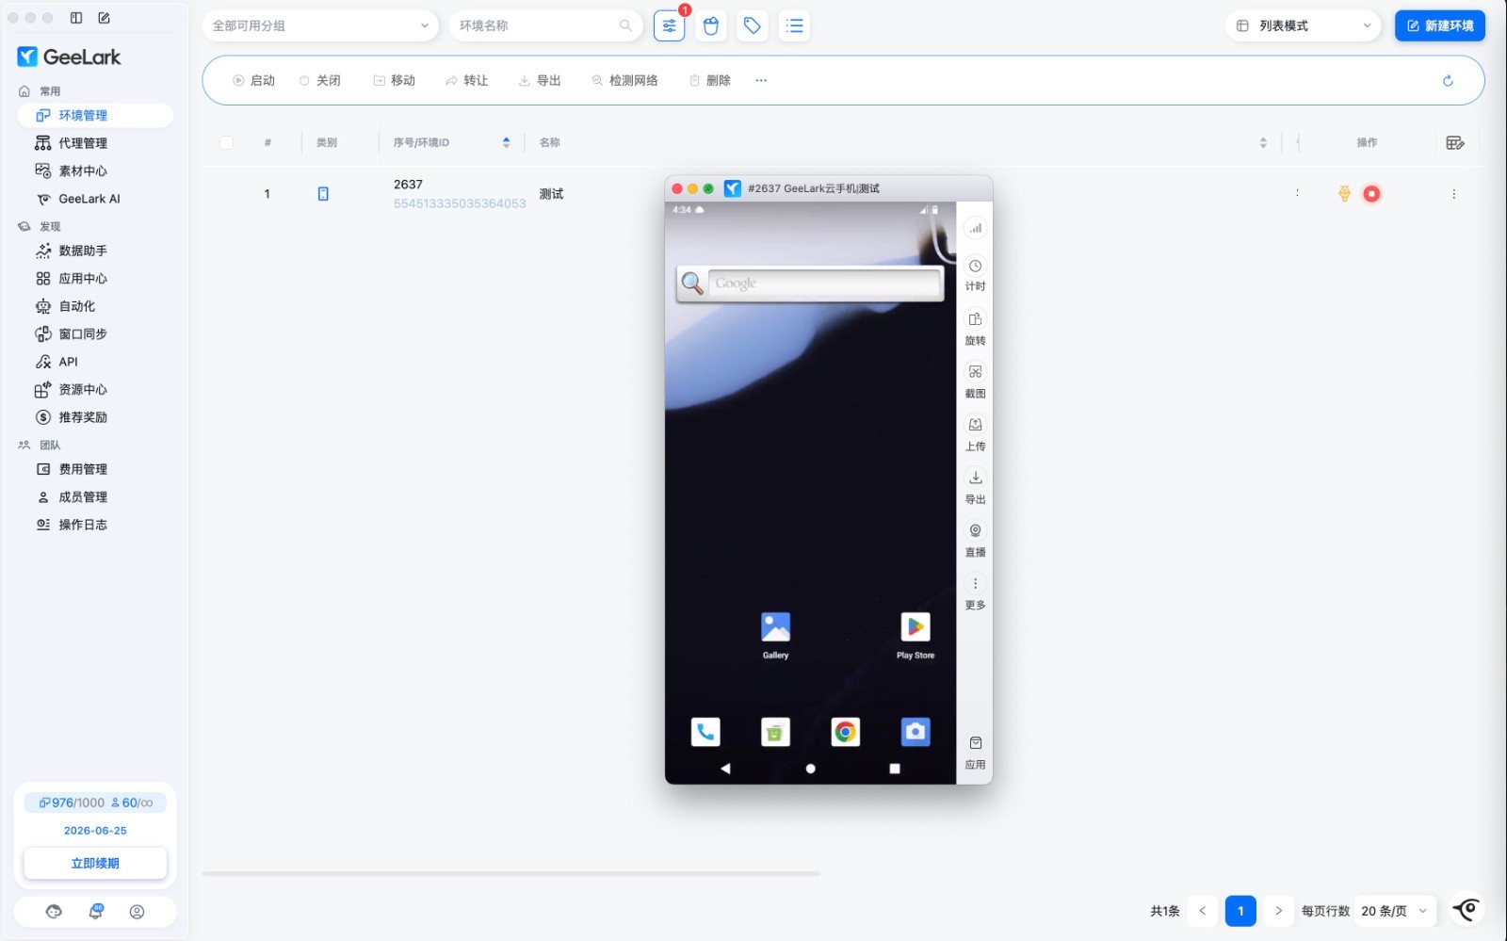1507x941 pixels.
Task: Expand the 列表模式 view mode dropdown
Action: [1303, 26]
